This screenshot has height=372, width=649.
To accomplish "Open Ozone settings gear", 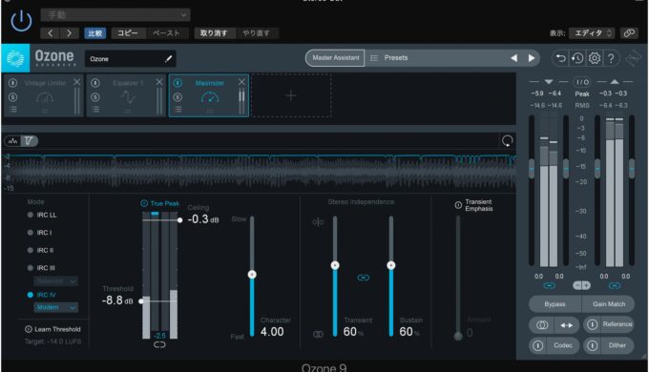I will pyautogui.click(x=595, y=58).
